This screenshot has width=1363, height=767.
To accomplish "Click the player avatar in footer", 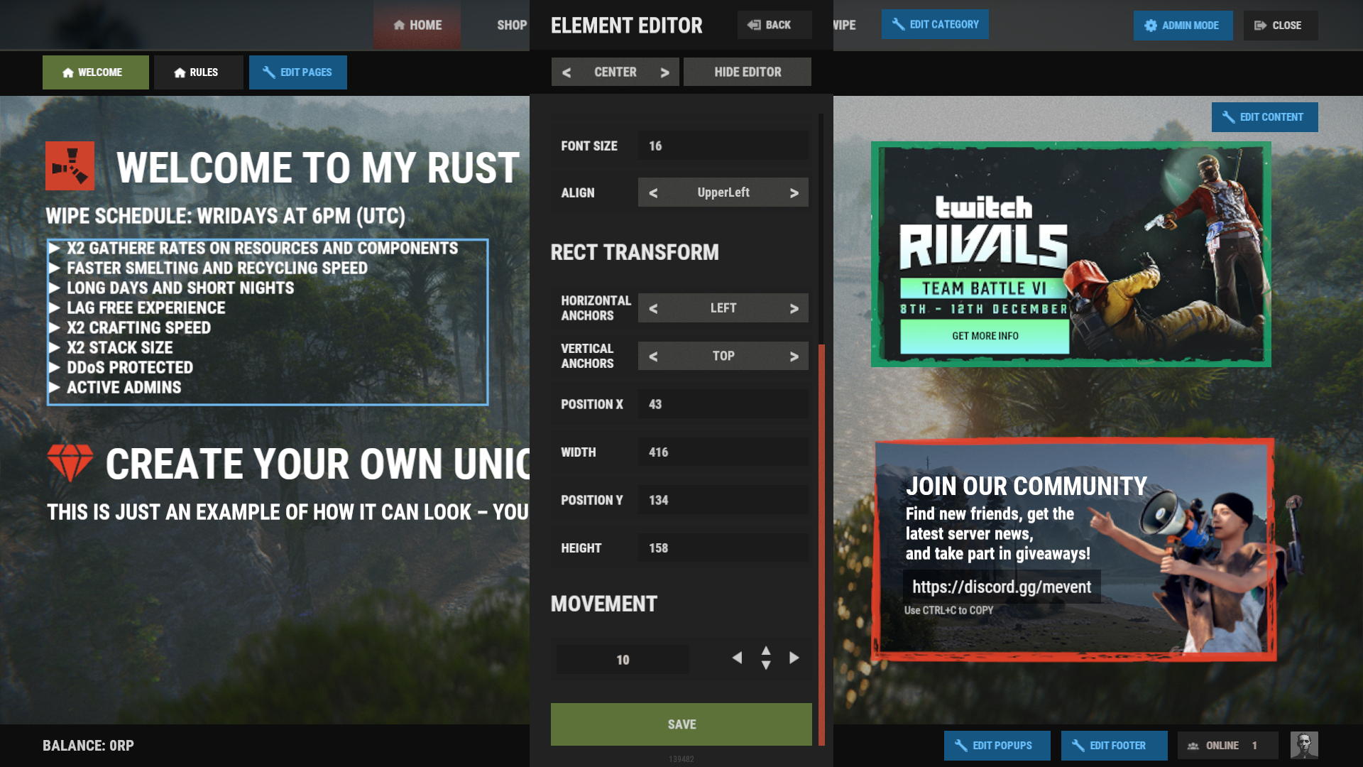I will click(x=1303, y=745).
